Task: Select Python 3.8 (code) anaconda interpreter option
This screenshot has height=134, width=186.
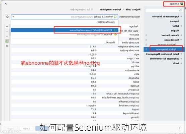Action: click(65, 30)
